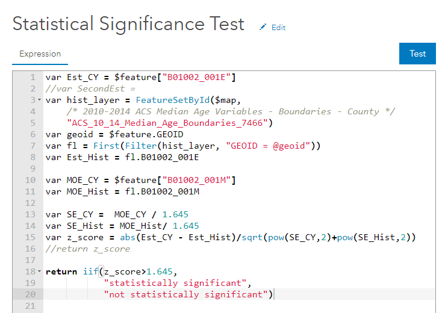Click the Statistical Significance Test title
The height and width of the screenshot is (313, 445).
(128, 24)
